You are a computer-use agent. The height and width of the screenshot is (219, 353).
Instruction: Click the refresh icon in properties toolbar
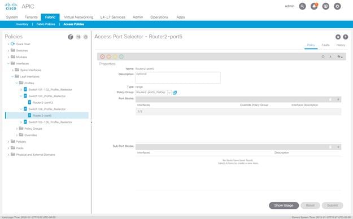coord(323,57)
